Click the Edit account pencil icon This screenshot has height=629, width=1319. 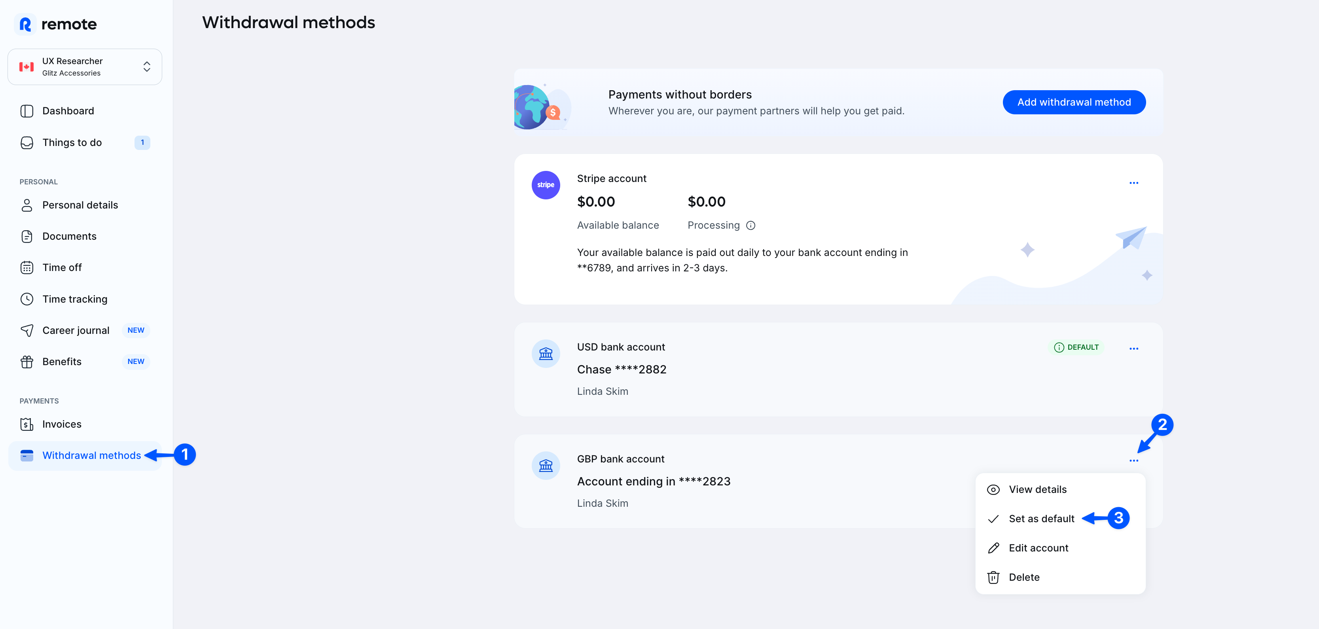pyautogui.click(x=993, y=548)
